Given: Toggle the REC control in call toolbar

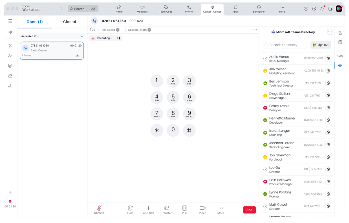Looking at the screenshot, I should (x=184, y=209).
